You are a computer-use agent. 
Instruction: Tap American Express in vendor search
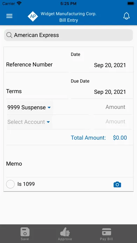[x=36, y=35]
